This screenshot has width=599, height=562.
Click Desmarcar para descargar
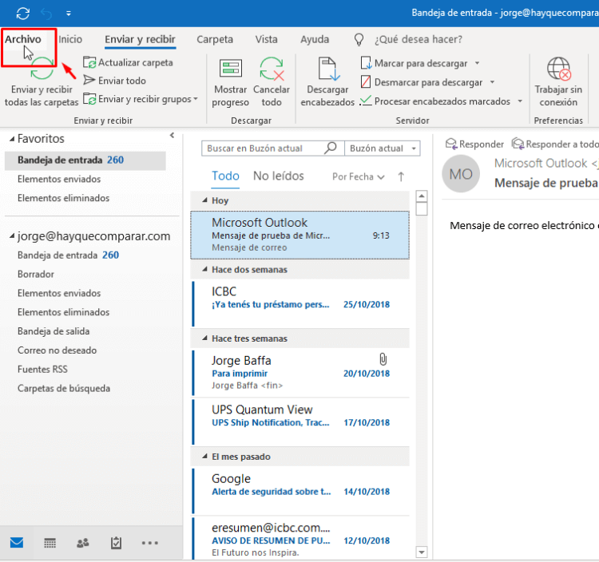[422, 82]
